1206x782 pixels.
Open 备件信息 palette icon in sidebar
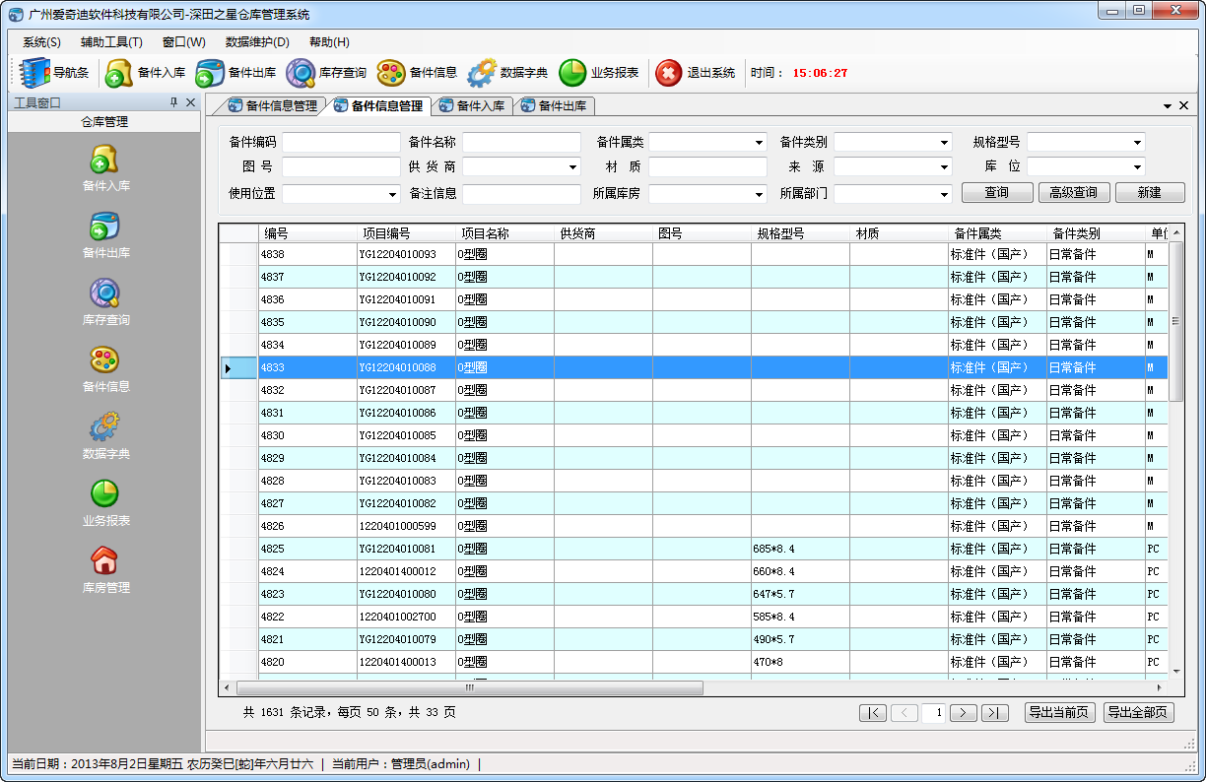104,359
